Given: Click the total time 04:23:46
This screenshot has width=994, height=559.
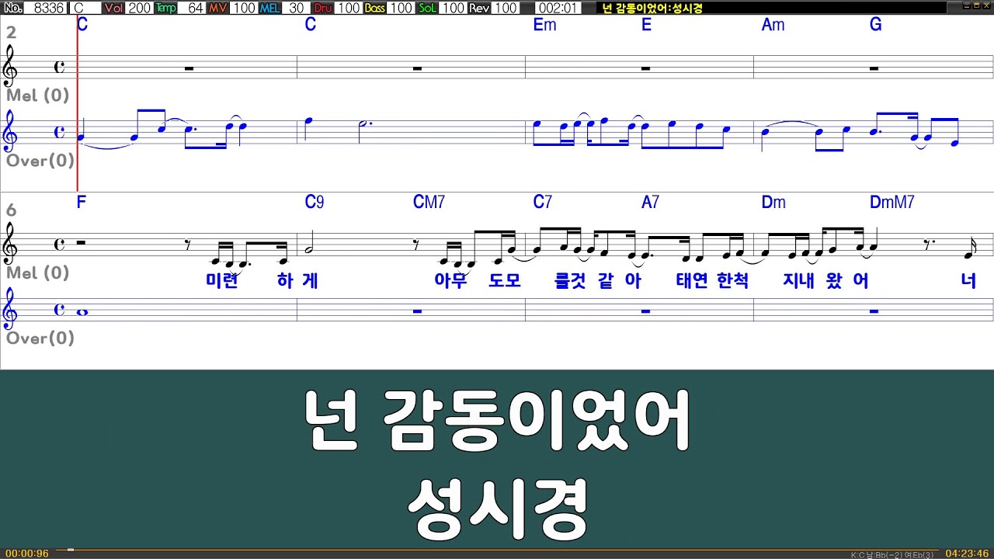Looking at the screenshot, I should (967, 554).
